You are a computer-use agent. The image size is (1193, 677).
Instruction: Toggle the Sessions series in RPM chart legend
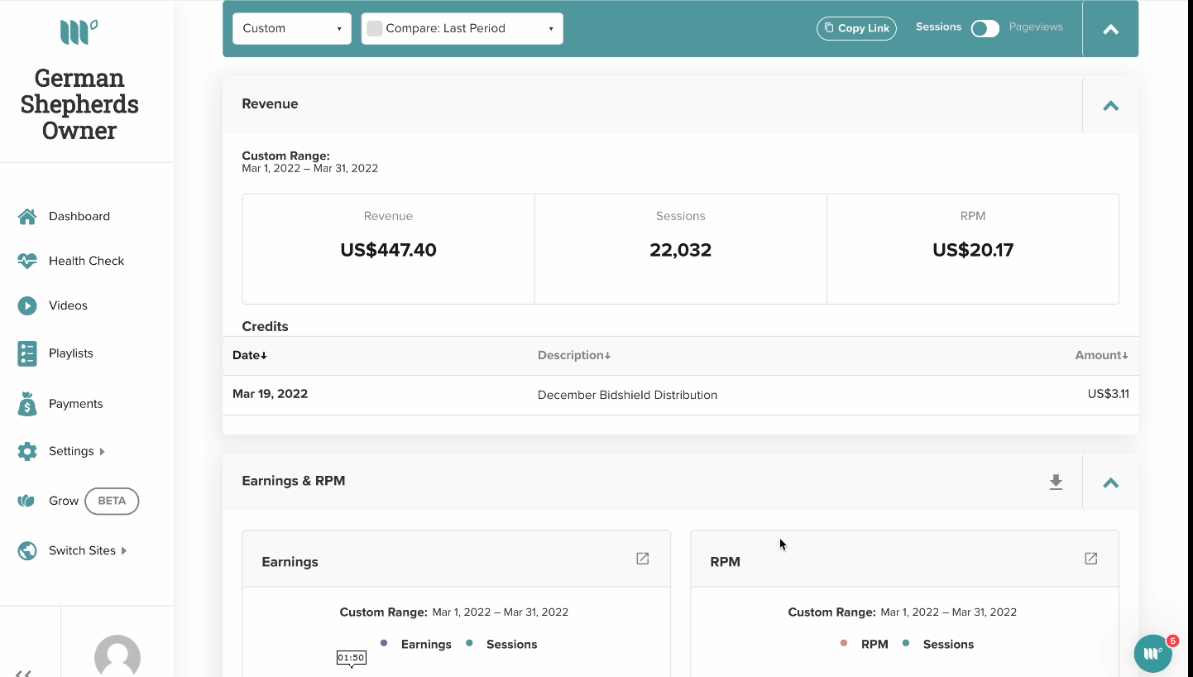coord(938,644)
